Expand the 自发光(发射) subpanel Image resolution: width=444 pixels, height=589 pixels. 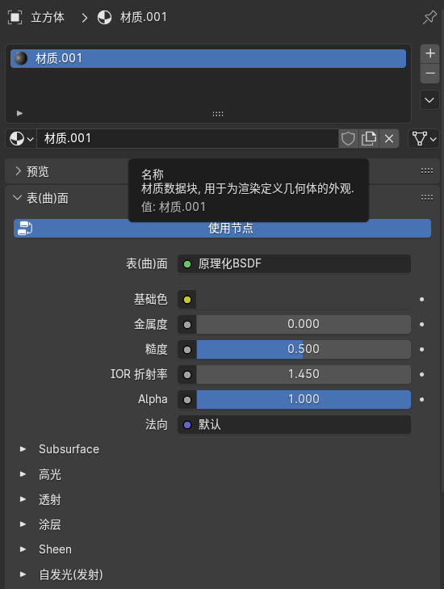click(23, 574)
